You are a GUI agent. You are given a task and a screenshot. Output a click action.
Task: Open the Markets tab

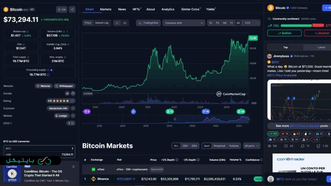point(106,9)
